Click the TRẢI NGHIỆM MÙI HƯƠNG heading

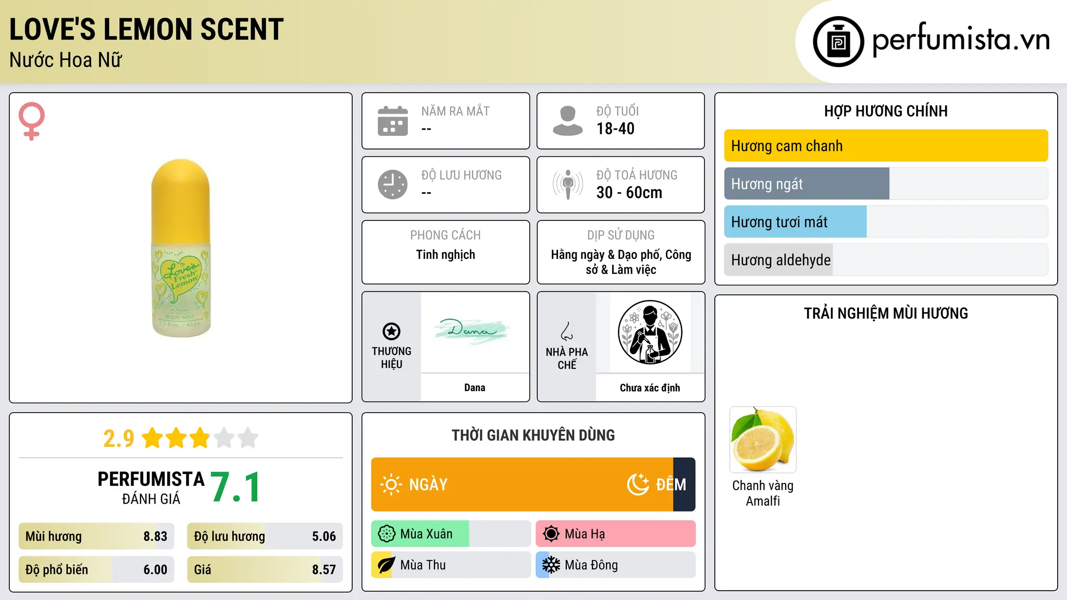coord(886,313)
